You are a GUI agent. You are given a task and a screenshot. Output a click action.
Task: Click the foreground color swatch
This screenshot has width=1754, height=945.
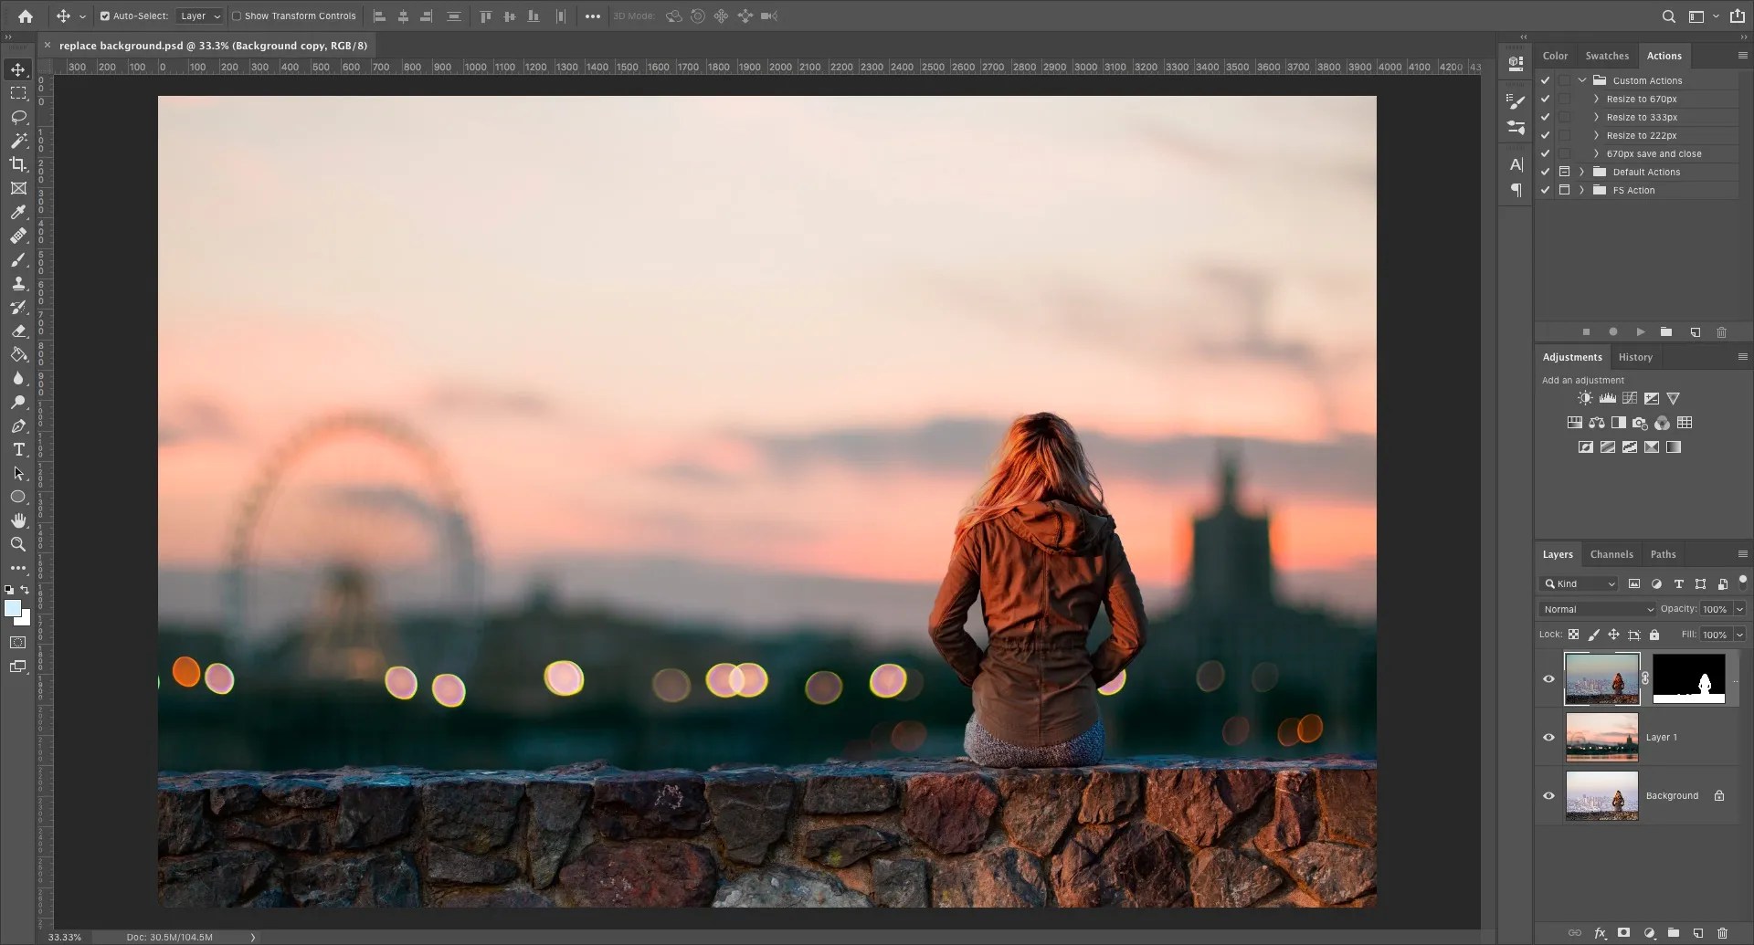tap(13, 609)
